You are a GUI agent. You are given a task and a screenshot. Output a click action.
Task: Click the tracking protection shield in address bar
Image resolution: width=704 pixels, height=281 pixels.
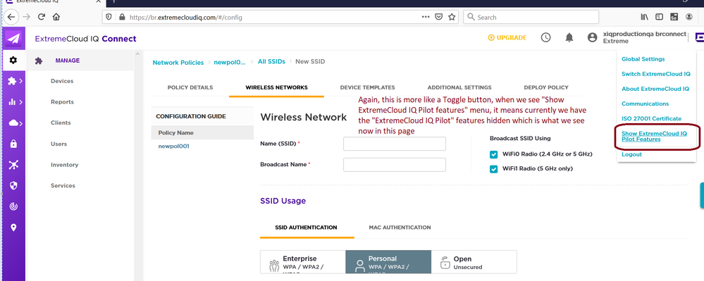pos(109,17)
